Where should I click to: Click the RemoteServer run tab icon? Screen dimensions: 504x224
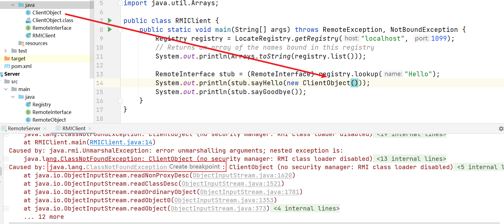coord(4,128)
